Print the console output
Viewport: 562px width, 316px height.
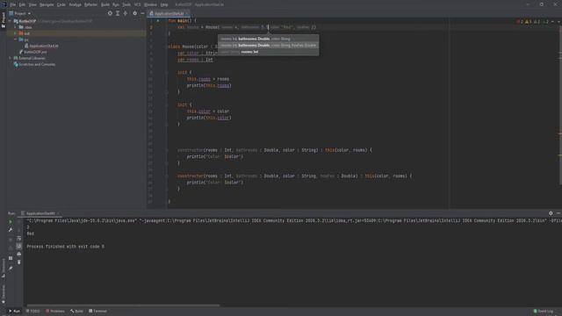(19, 254)
